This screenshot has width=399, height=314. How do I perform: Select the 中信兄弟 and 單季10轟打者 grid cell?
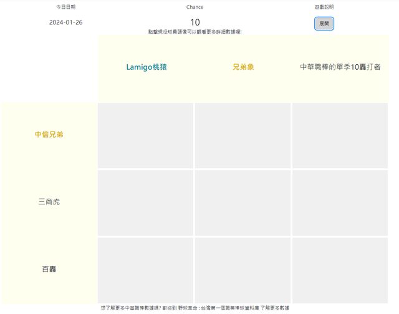tap(340, 135)
